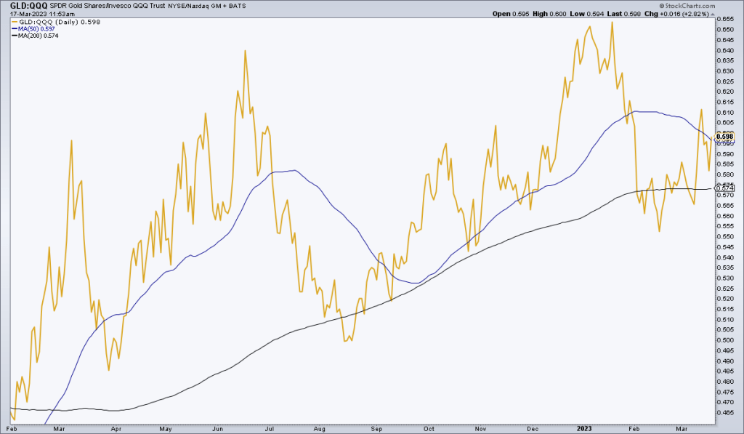Click the Open 0.595 value
Screen dimensions: 744x434
pos(511,14)
